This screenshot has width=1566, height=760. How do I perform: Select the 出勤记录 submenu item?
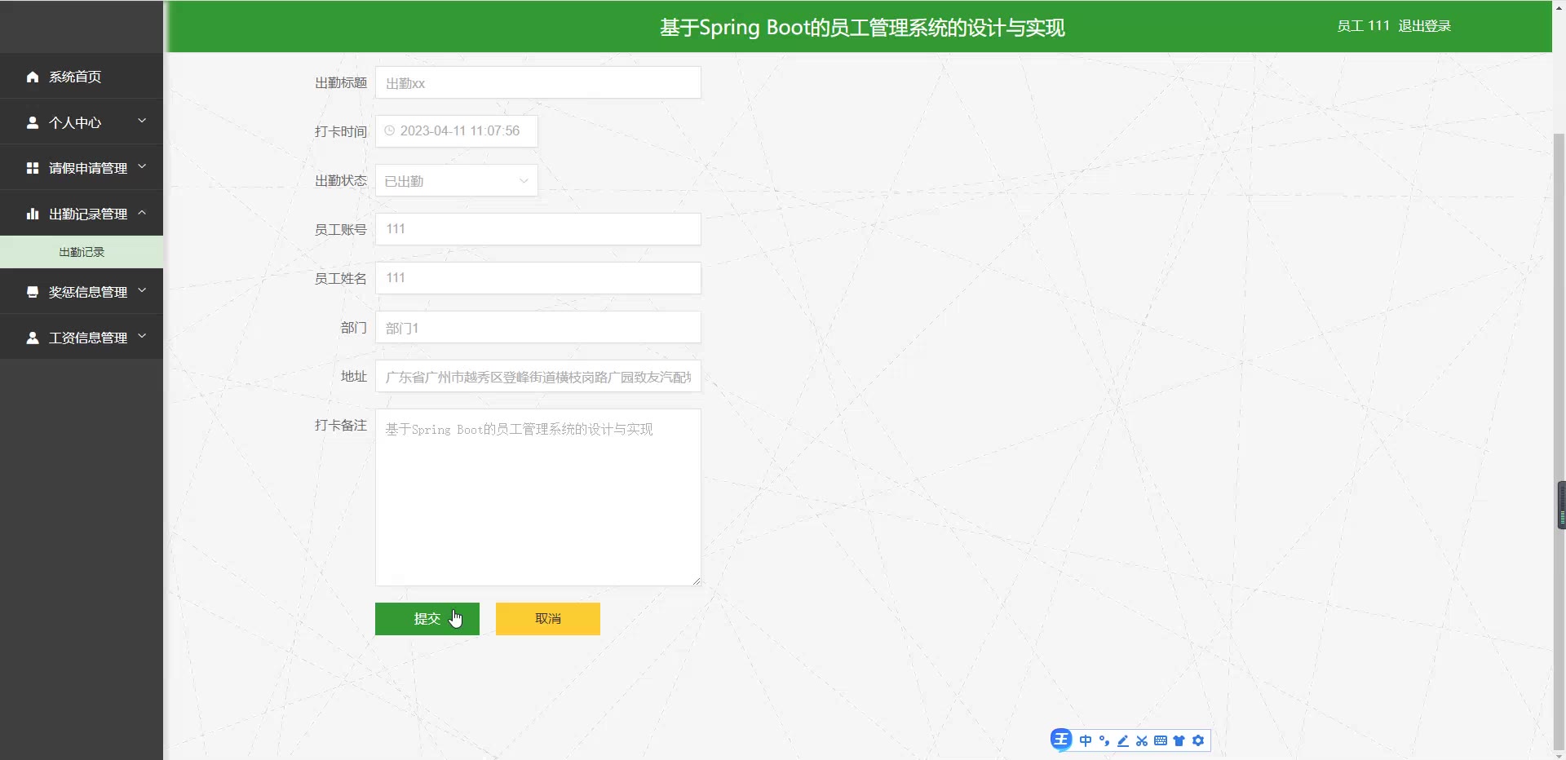tap(82, 252)
